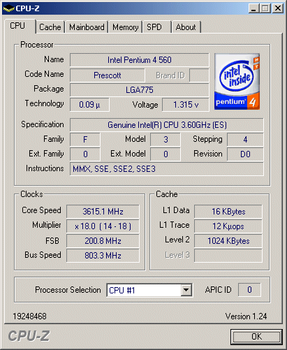
Task: Switch to the Cache tab
Action: pyautogui.click(x=50, y=27)
